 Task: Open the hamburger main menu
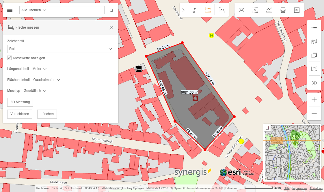[10, 10]
